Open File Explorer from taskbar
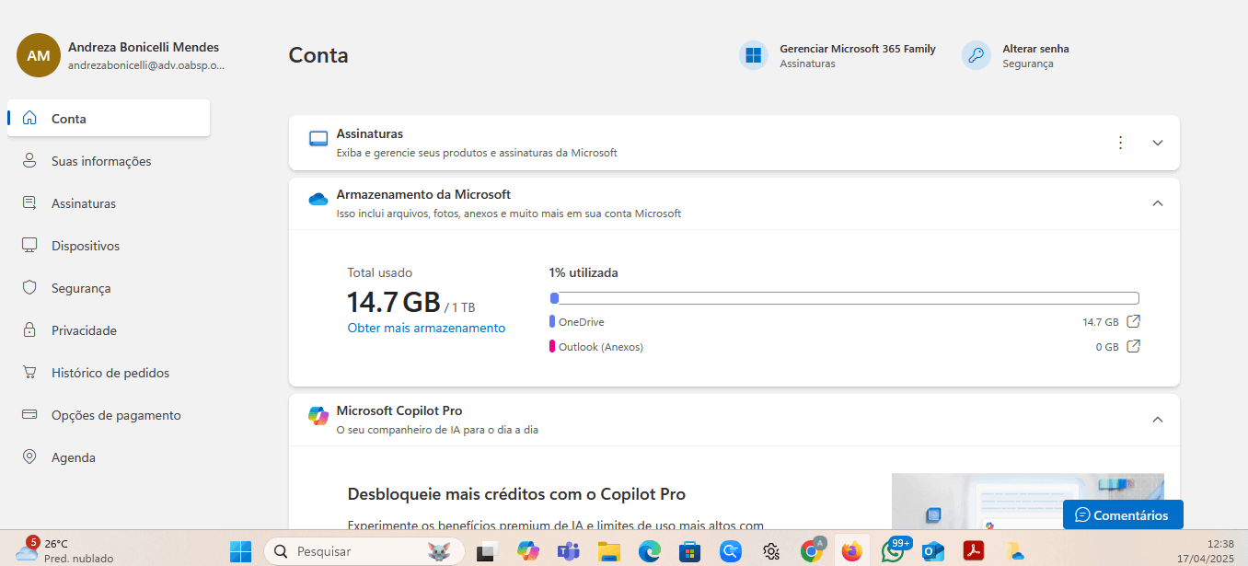Image resolution: width=1248 pixels, height=566 pixels. click(x=608, y=551)
